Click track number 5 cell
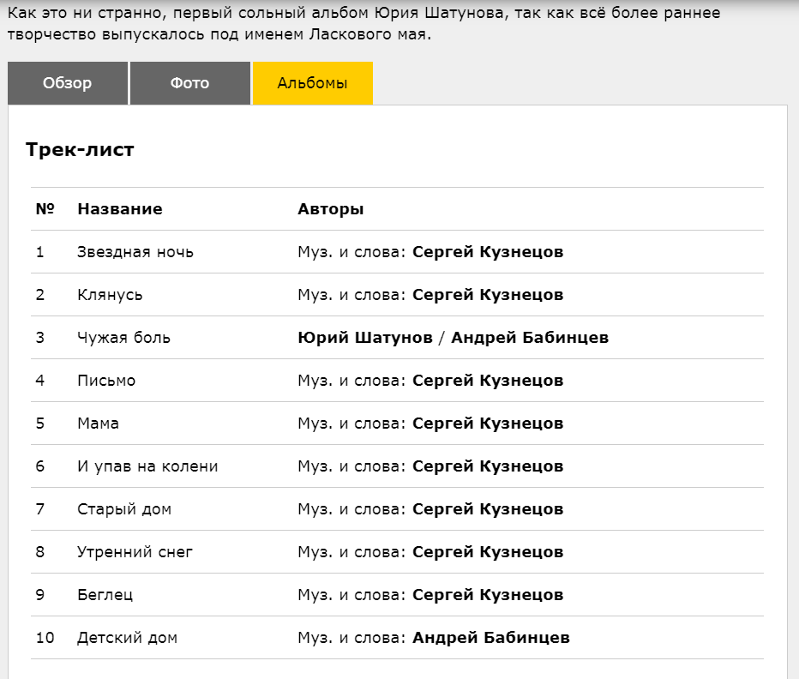 (39, 424)
